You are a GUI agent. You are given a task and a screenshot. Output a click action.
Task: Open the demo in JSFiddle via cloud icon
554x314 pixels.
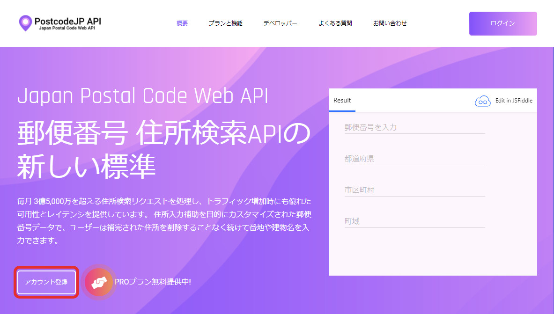click(x=482, y=100)
